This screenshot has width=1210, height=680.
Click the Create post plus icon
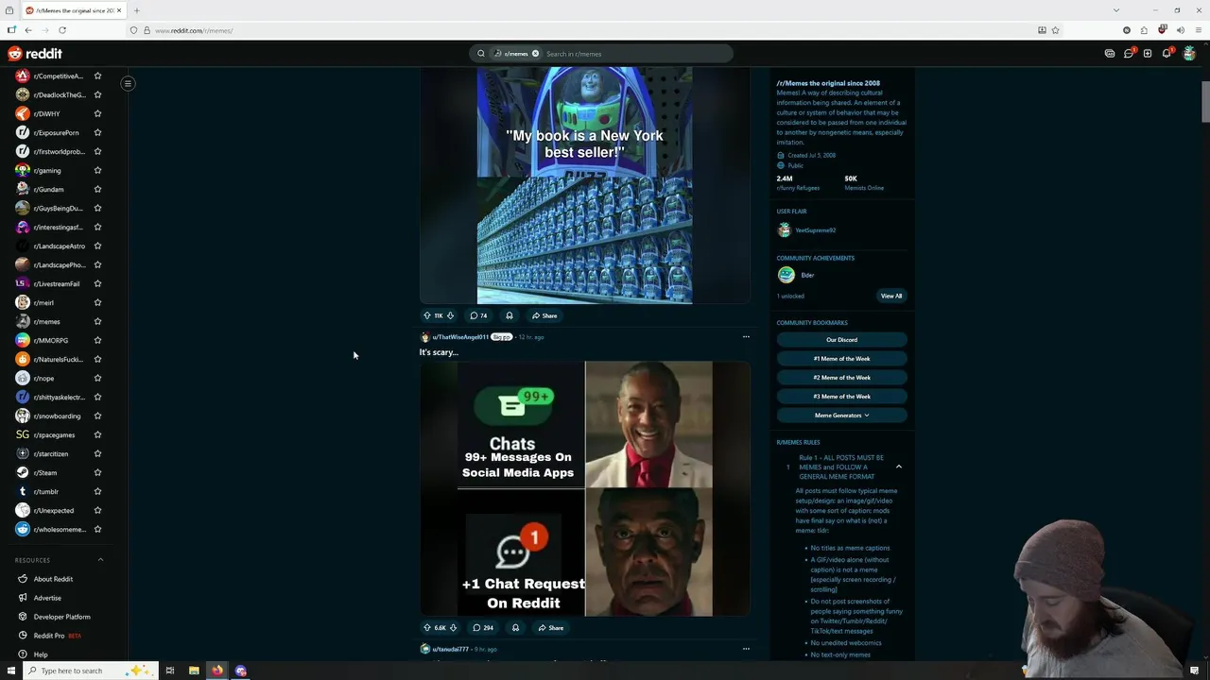coord(1147,54)
